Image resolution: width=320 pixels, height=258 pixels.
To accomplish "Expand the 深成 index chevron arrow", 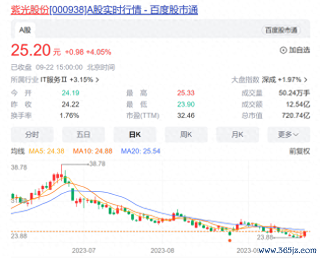I will point(305,80).
